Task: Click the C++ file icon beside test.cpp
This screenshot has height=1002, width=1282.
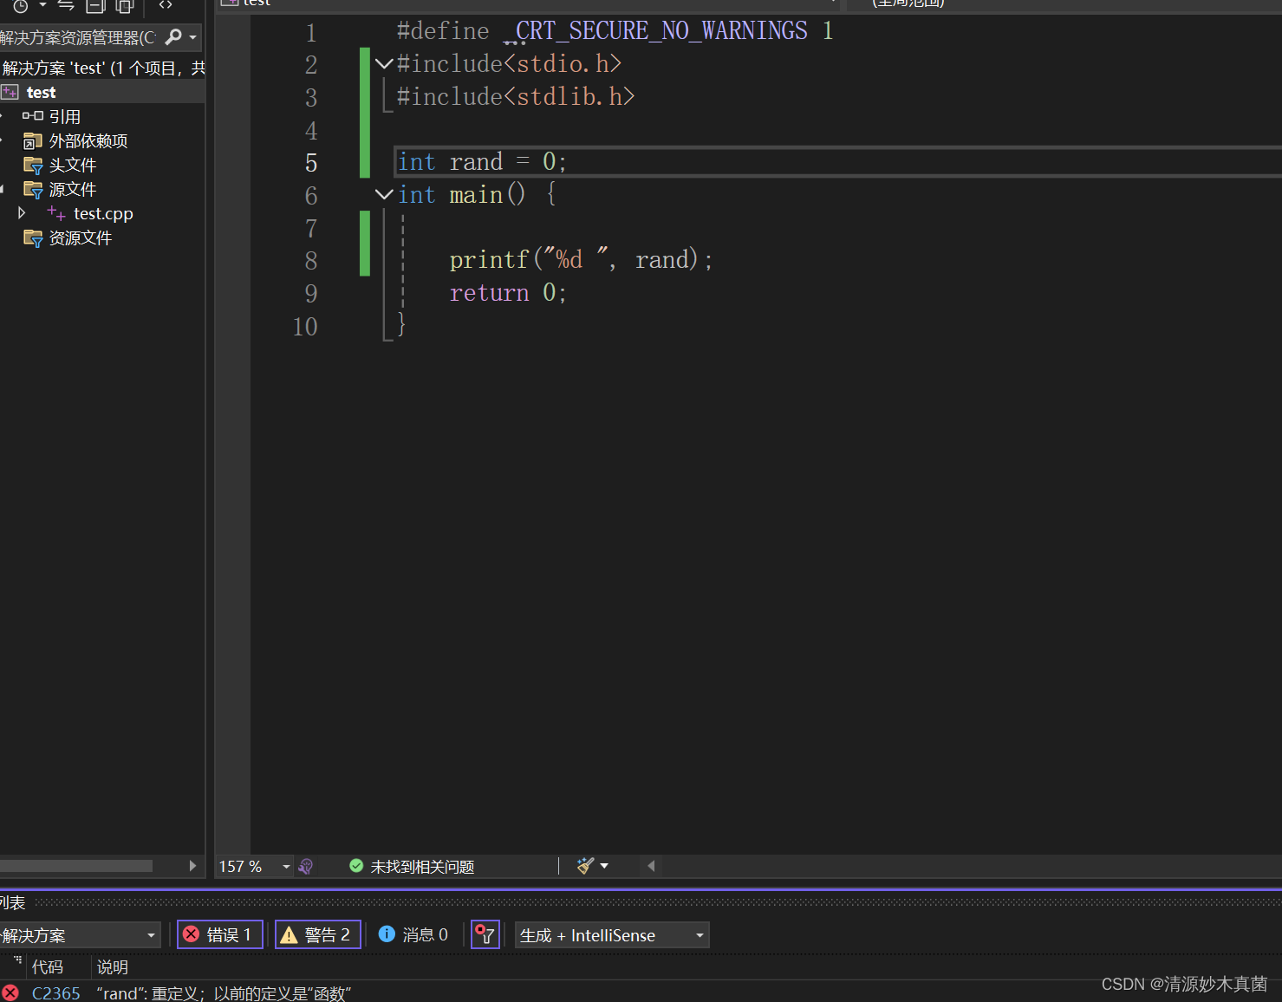Action: pos(55,213)
